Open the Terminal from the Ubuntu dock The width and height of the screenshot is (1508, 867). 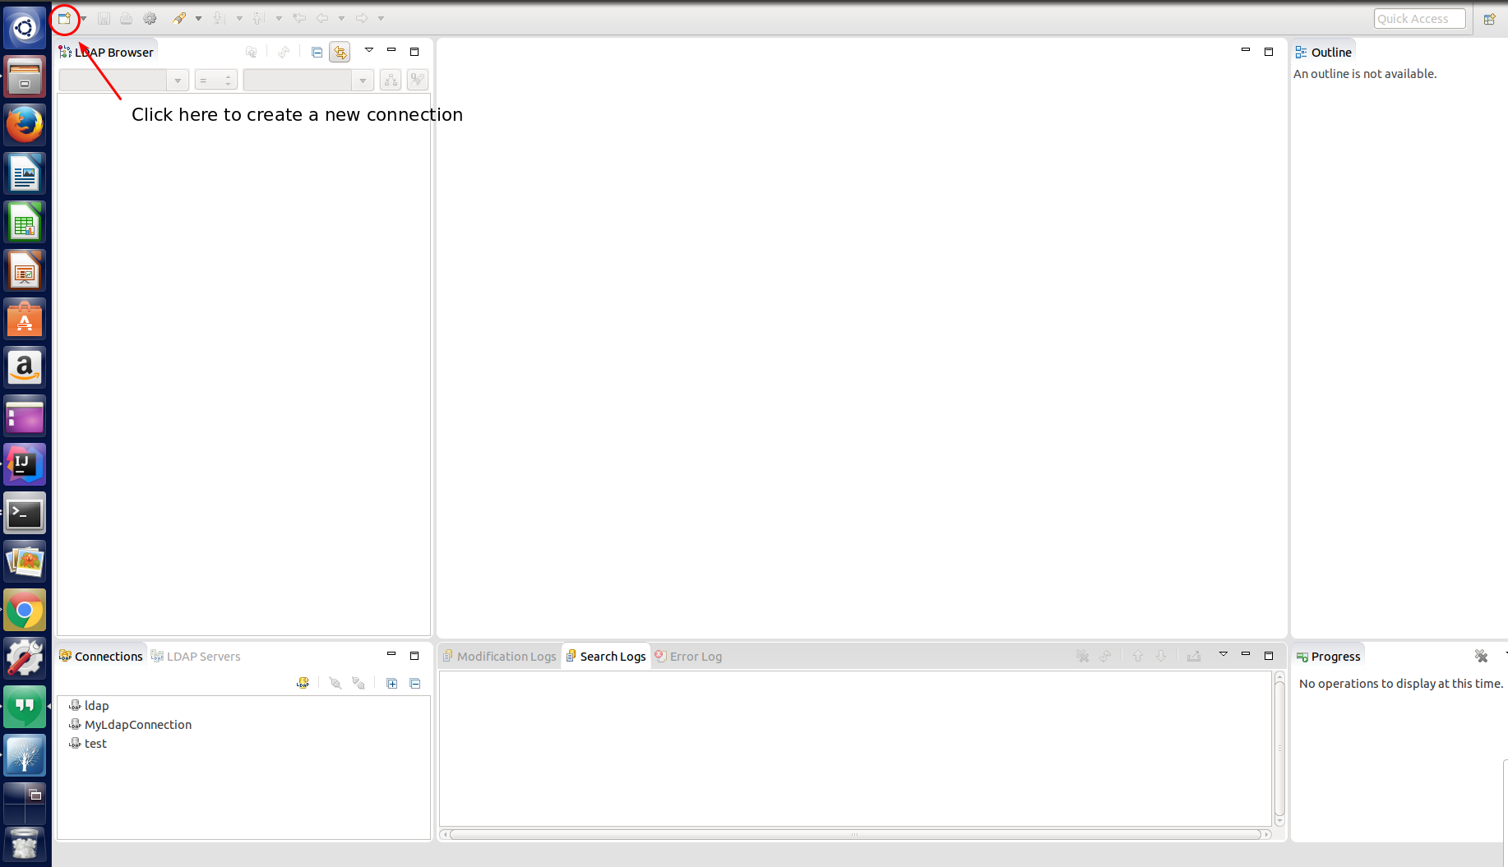click(25, 514)
